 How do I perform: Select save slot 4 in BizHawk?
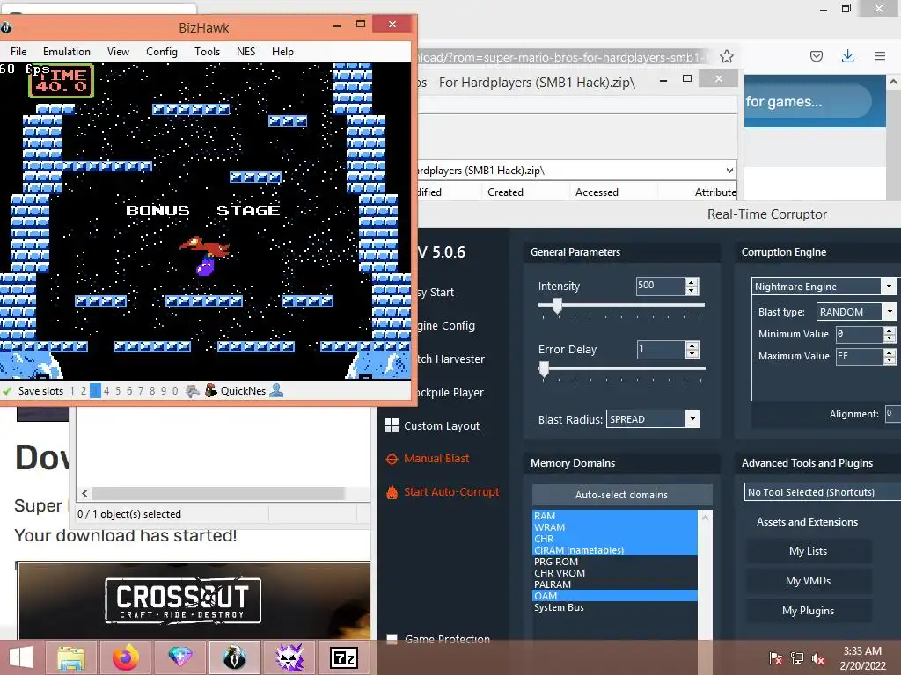[x=106, y=391]
